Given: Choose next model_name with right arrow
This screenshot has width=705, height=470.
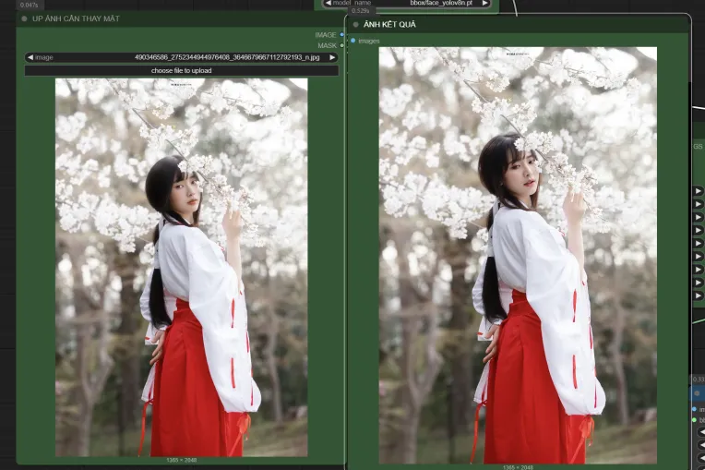Looking at the screenshot, I should tap(485, 3).
